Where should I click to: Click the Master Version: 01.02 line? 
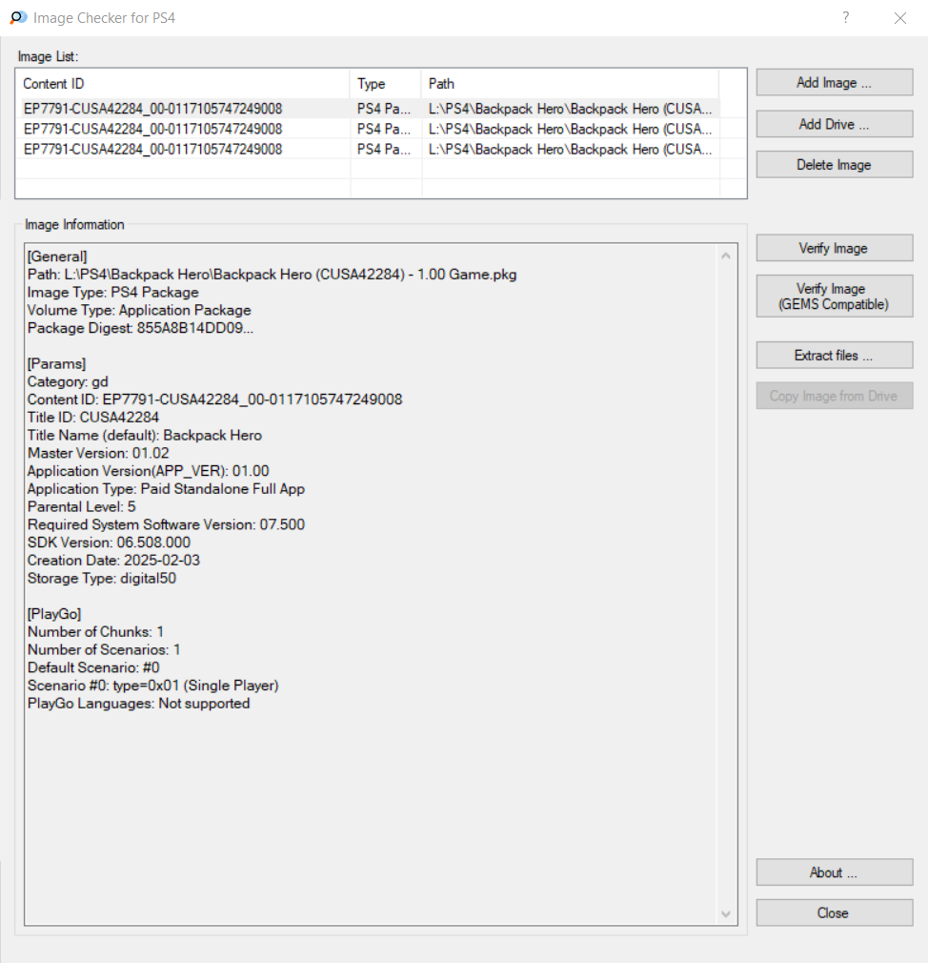98,453
